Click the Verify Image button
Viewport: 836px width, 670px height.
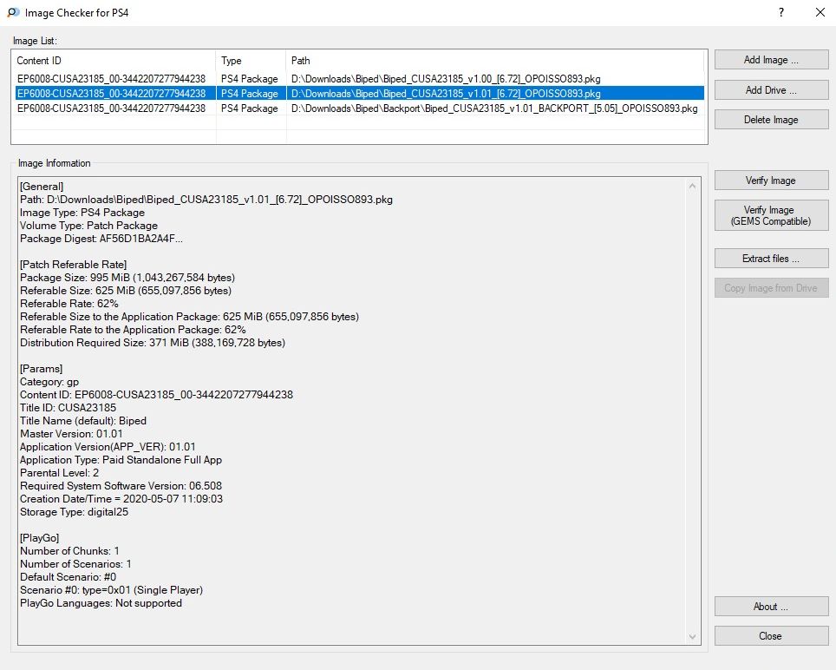[771, 181]
